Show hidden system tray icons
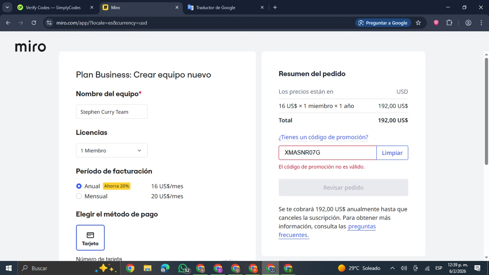 pos(393,268)
